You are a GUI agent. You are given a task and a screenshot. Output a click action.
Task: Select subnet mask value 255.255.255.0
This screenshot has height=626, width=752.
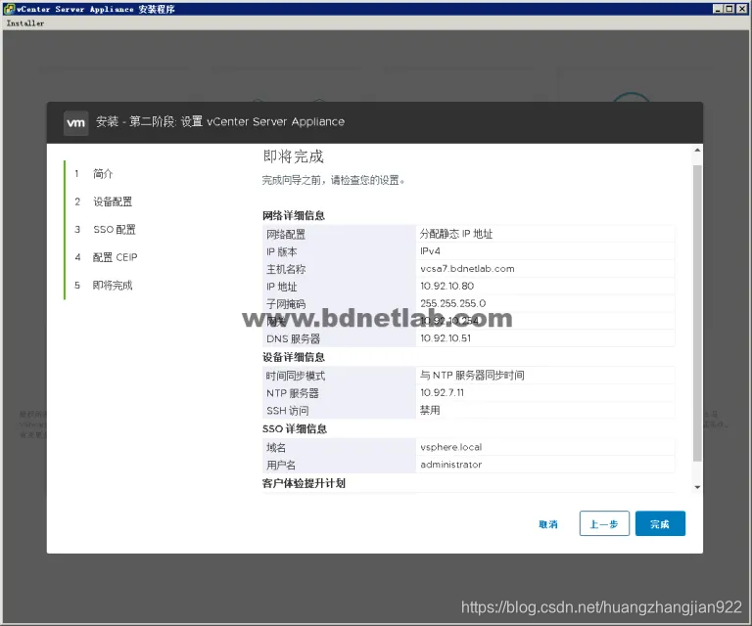click(x=452, y=303)
